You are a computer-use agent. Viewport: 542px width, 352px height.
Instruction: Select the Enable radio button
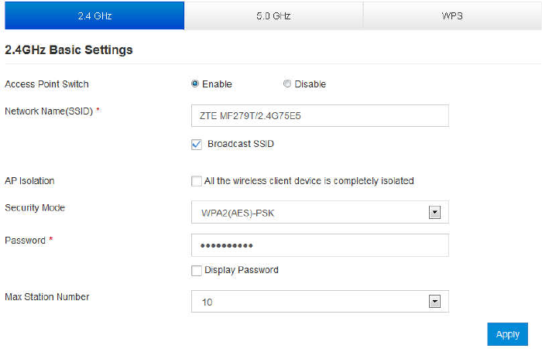195,84
